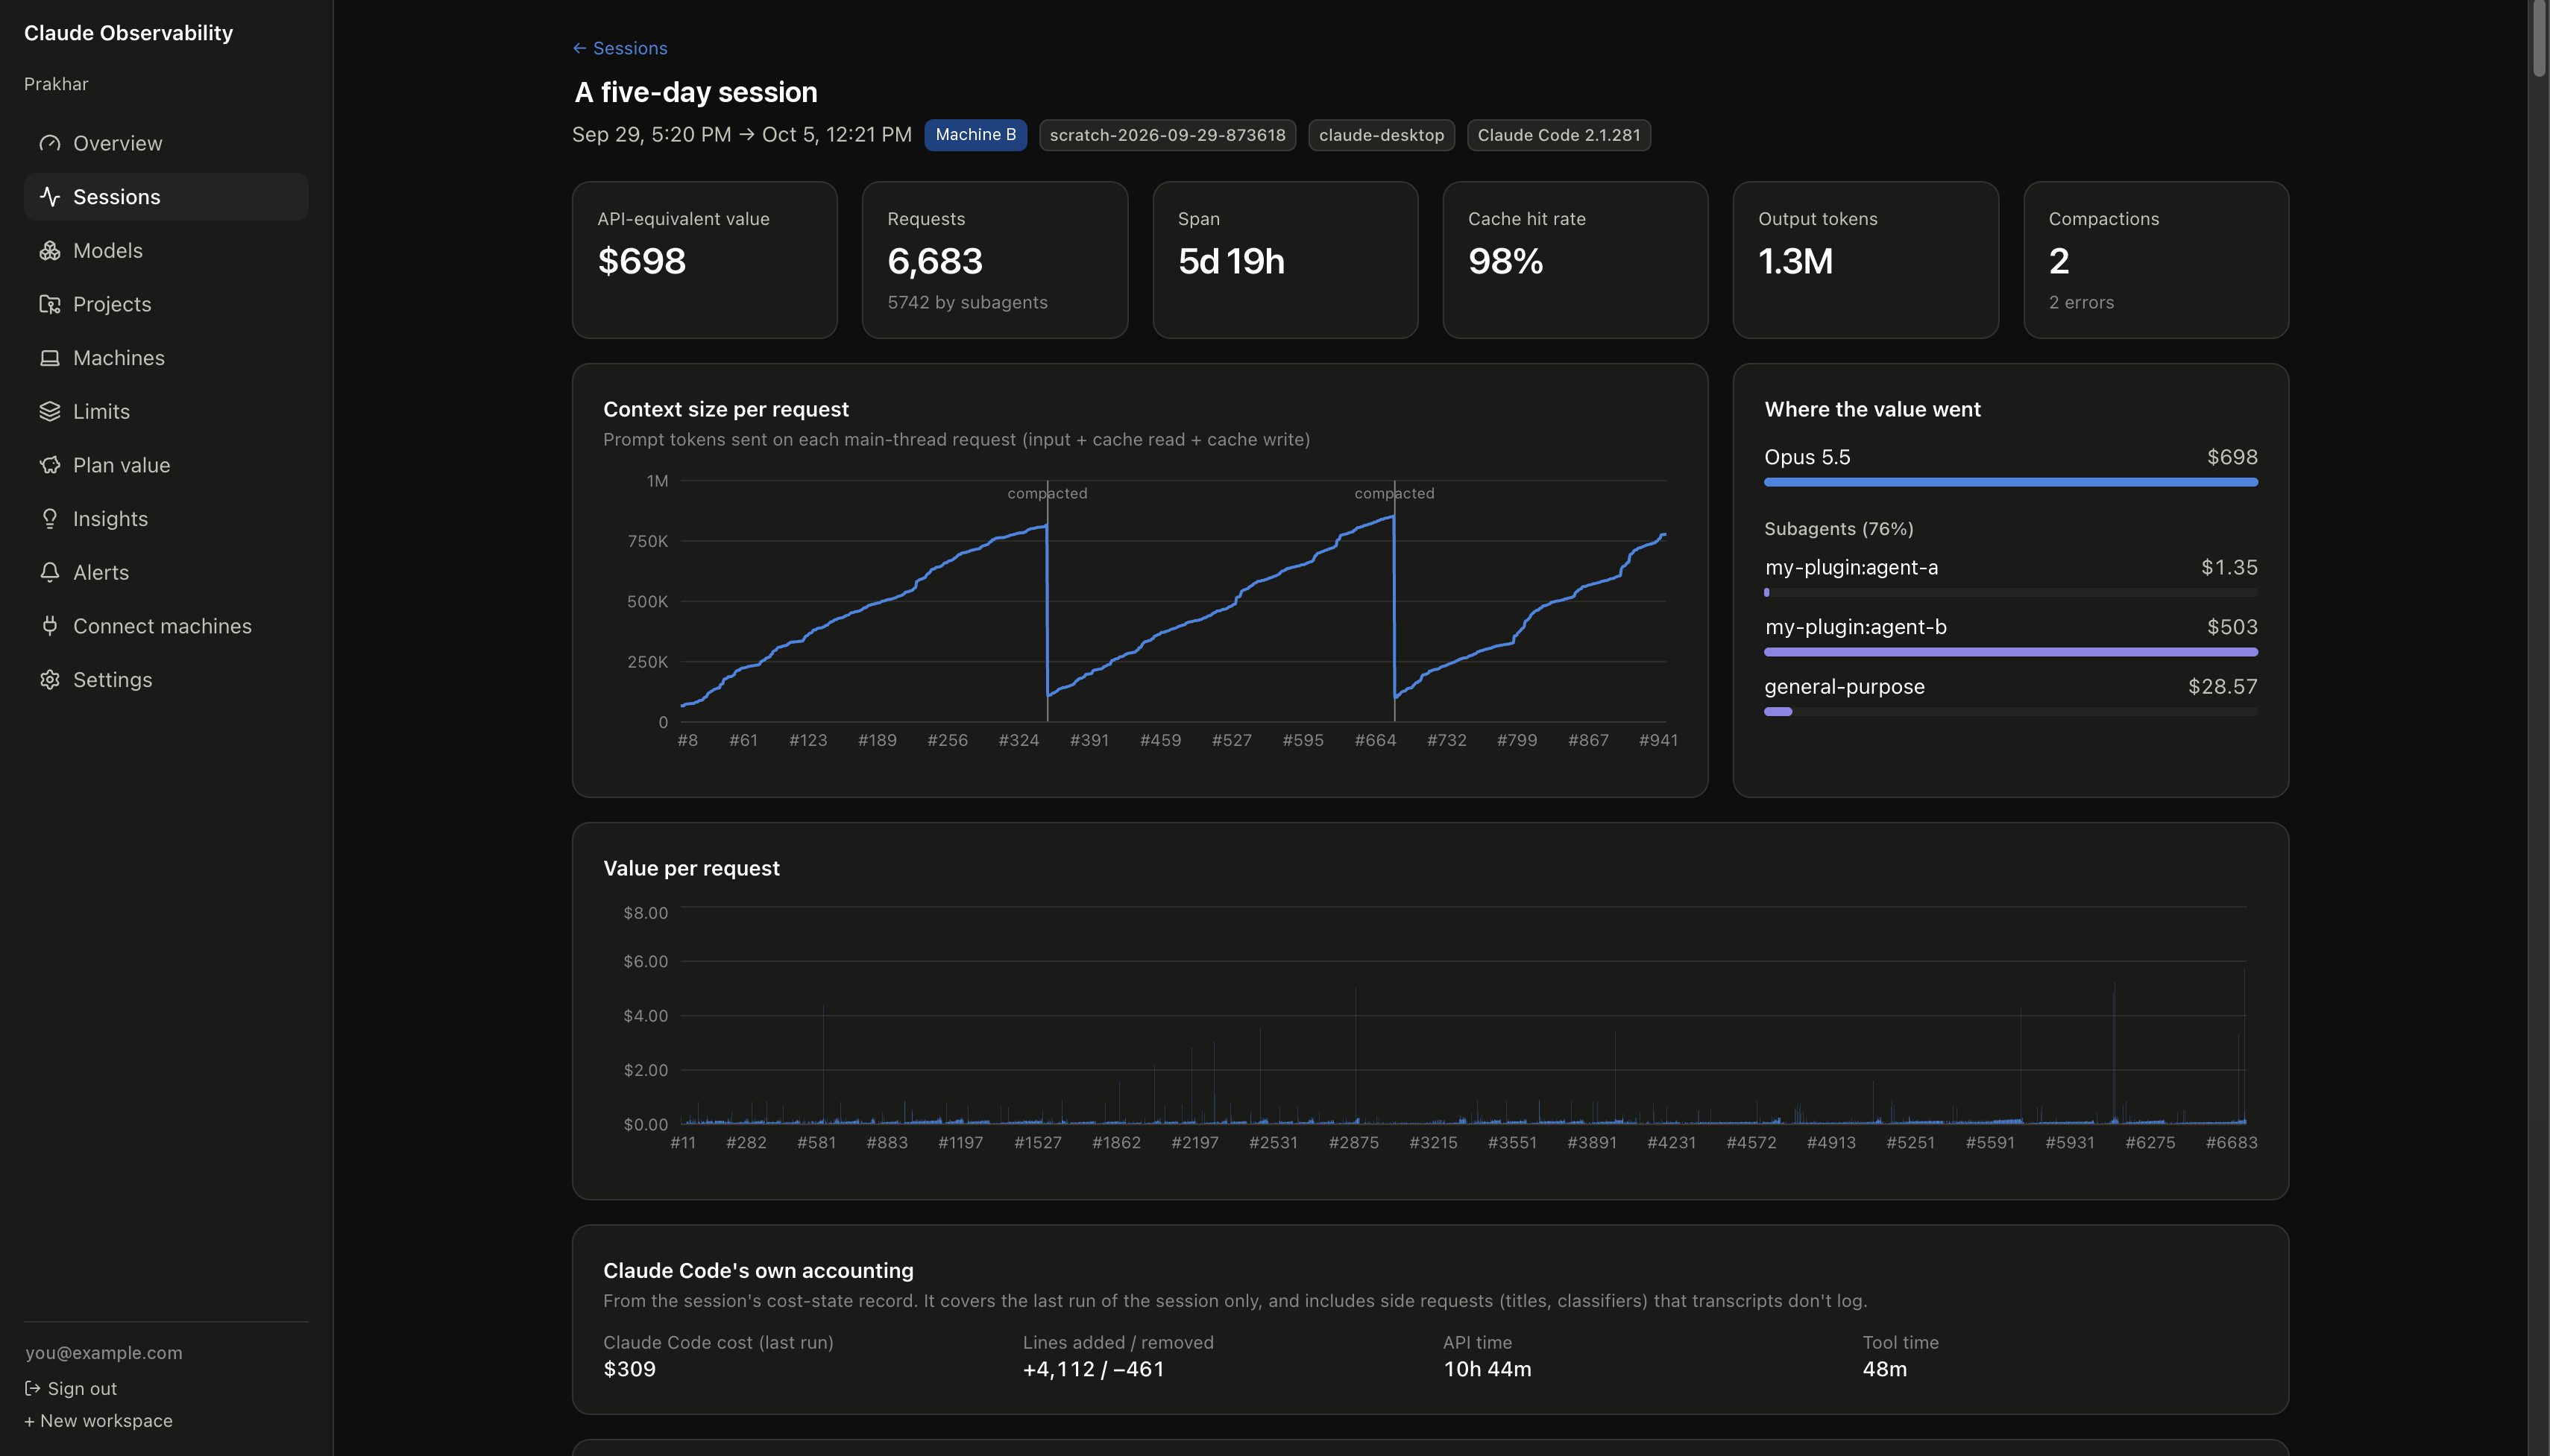Click the my-plugin:agent-a $1.35 amount

2229,567
